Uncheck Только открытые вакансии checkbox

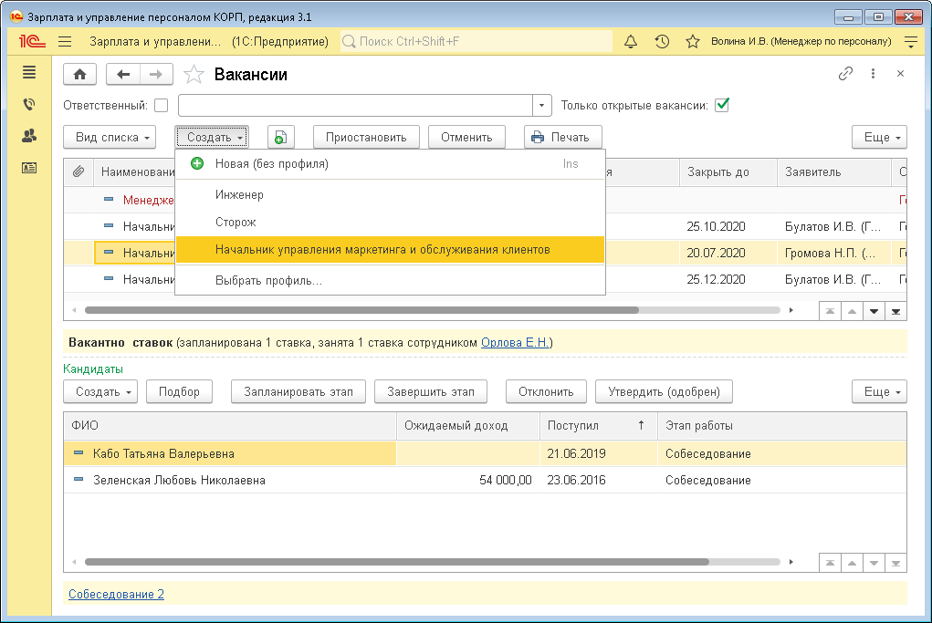pos(722,105)
